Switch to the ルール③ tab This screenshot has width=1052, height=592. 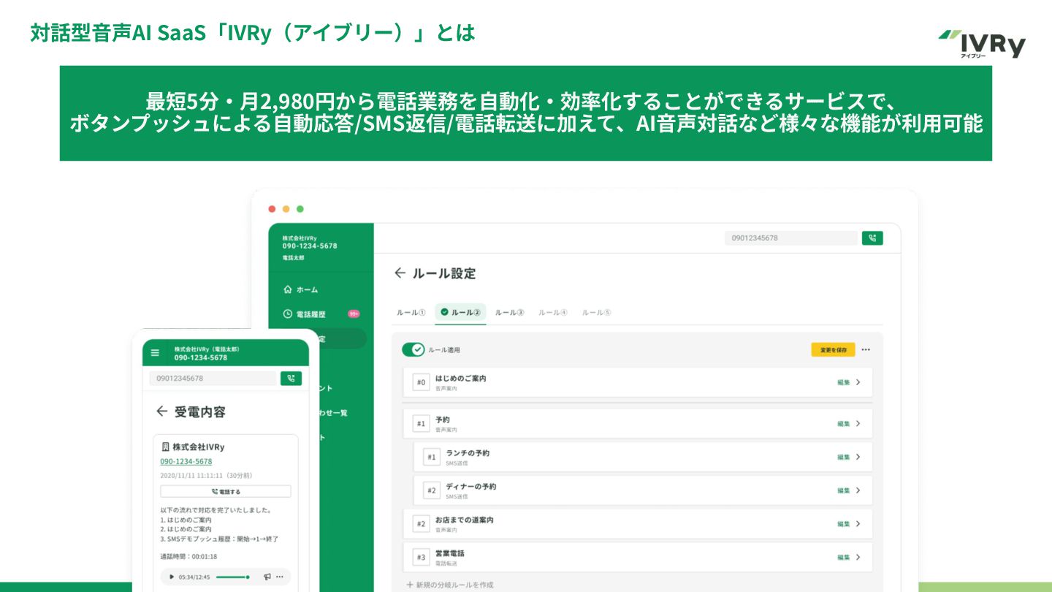[x=510, y=313]
